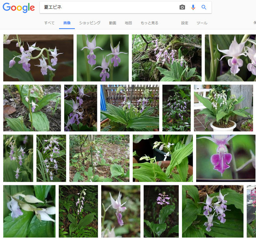256x240 pixels.
Task: Open single pink-lipped orchid blurred background photo
Action: (121, 211)
